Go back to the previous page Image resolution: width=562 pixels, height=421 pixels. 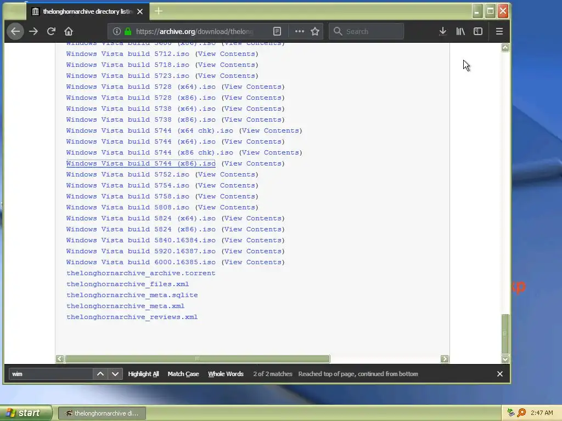tap(15, 31)
